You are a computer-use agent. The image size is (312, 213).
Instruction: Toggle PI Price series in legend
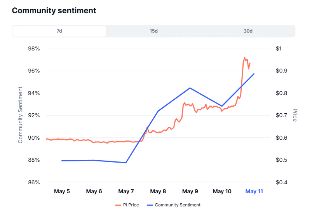(x=127, y=205)
